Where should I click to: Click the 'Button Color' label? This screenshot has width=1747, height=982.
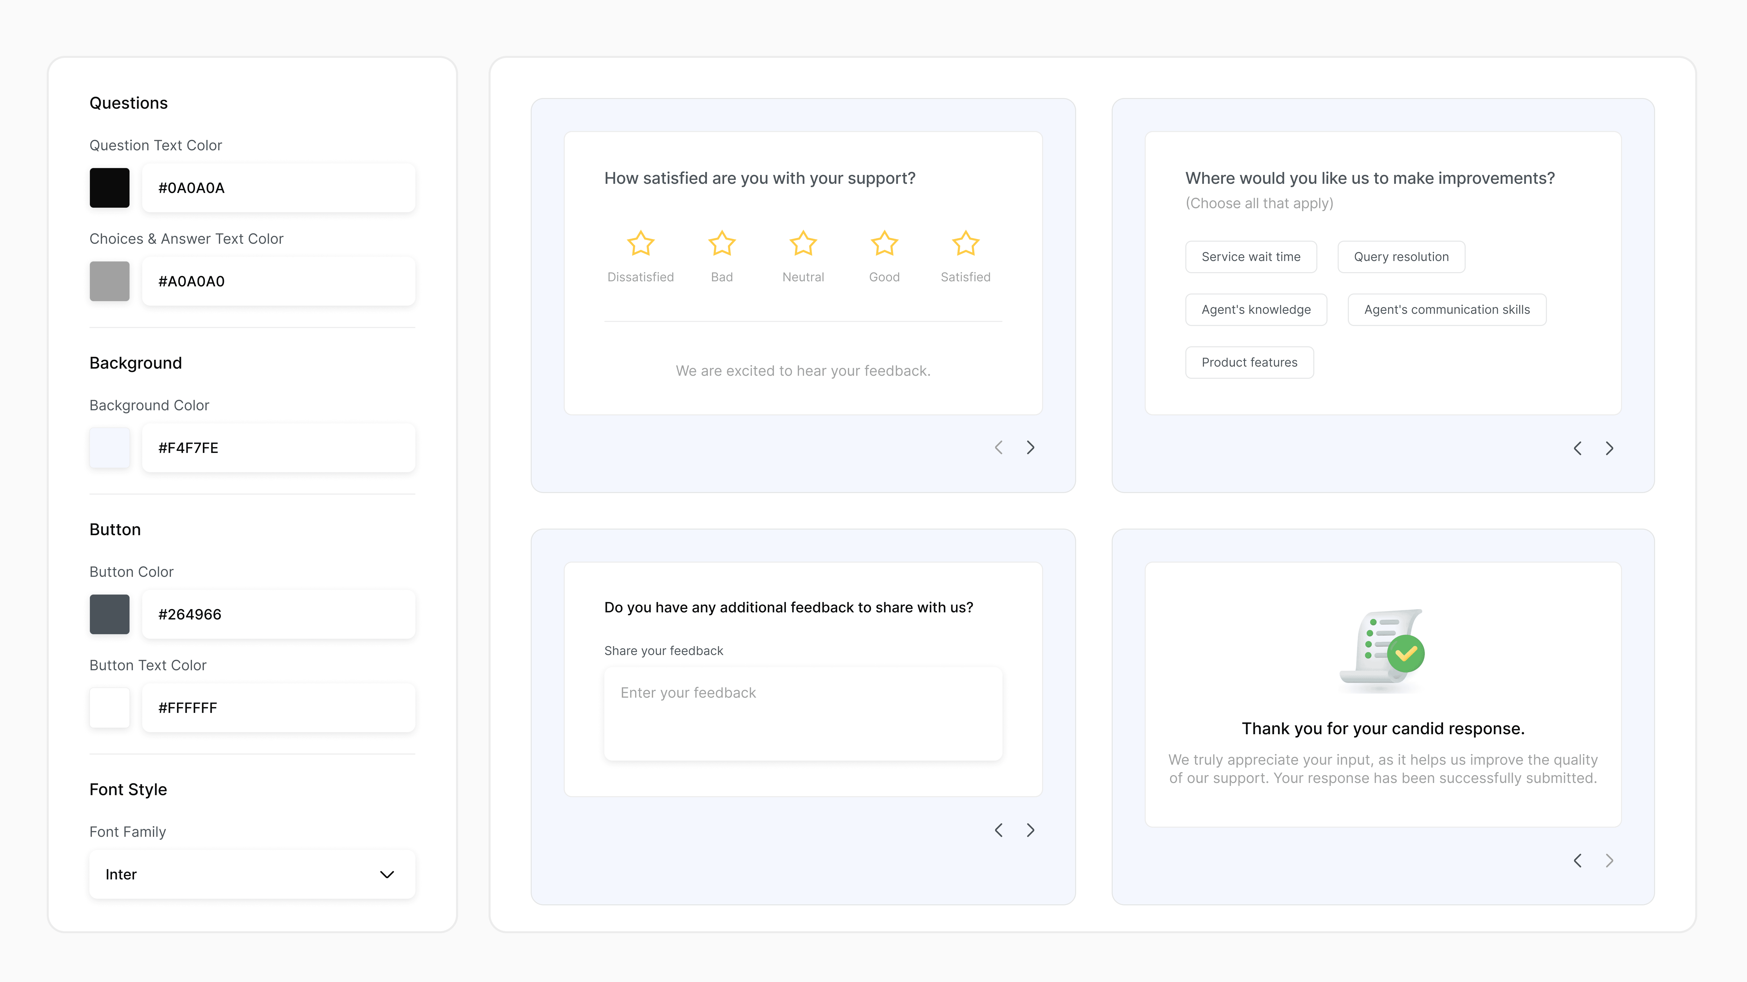coord(132,572)
